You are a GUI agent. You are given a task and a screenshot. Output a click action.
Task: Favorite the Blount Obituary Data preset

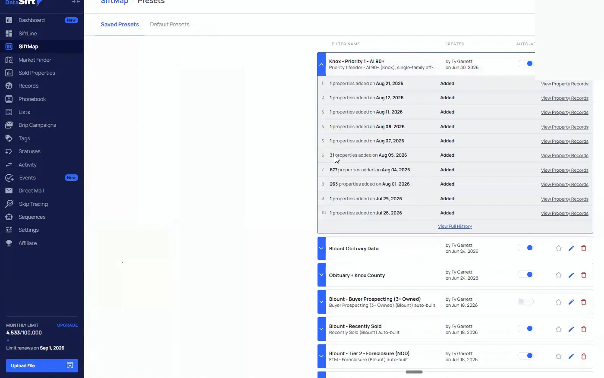(559, 248)
